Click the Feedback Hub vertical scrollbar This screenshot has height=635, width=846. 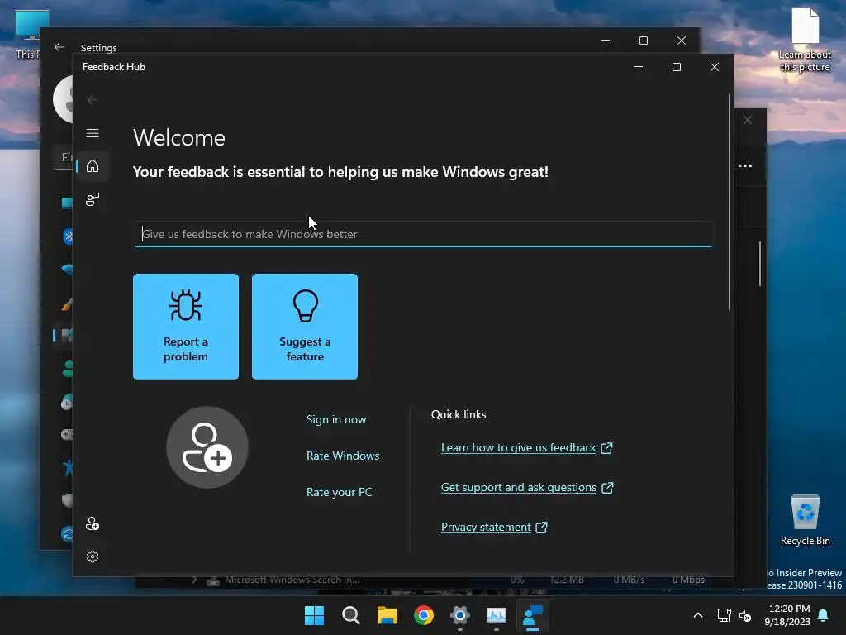(730, 203)
